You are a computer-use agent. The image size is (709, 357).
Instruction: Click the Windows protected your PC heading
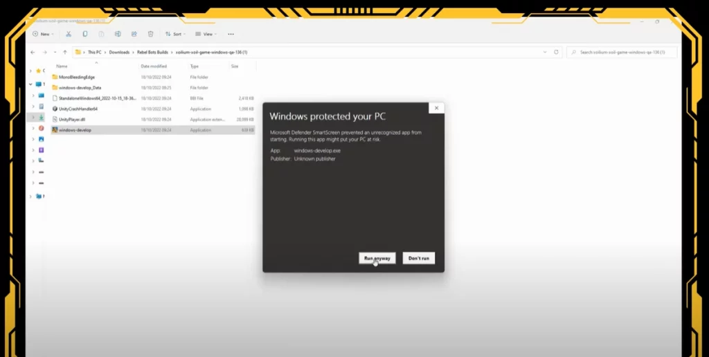[x=327, y=117]
